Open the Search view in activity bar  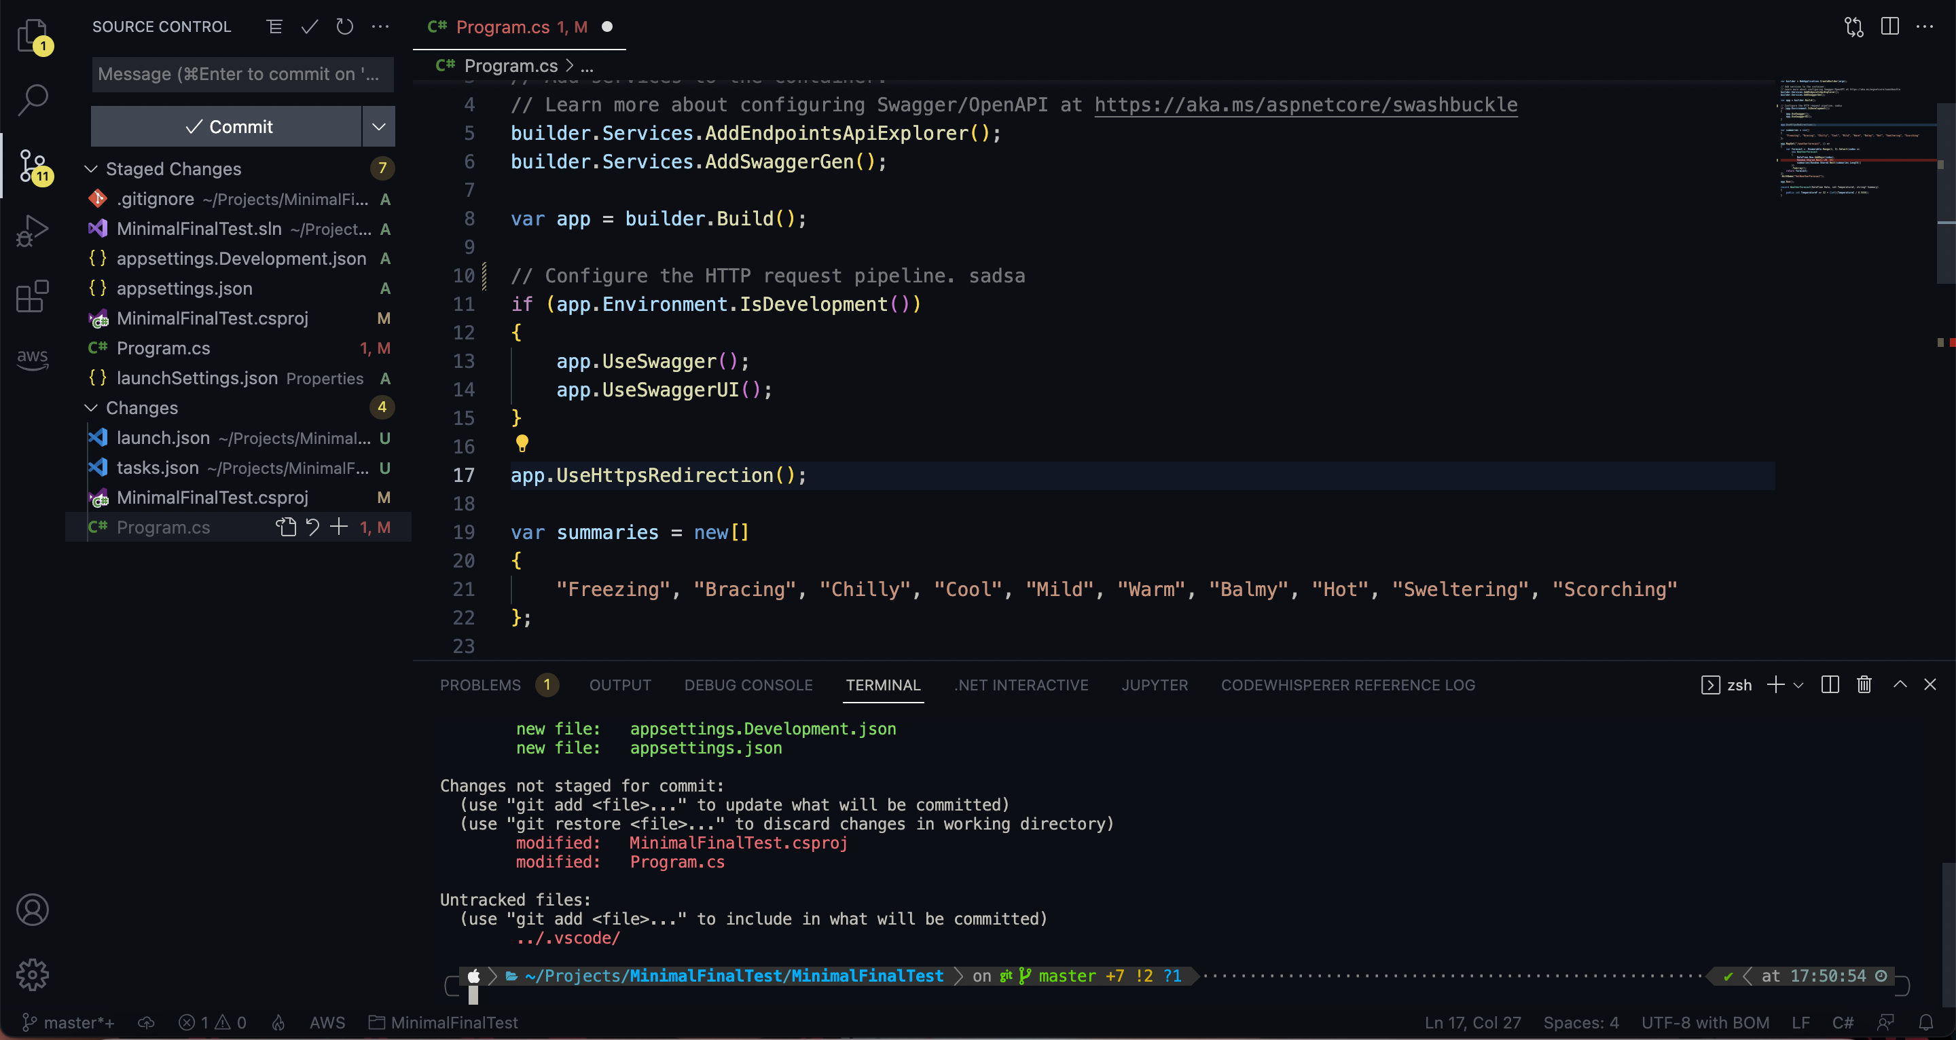click(x=32, y=99)
